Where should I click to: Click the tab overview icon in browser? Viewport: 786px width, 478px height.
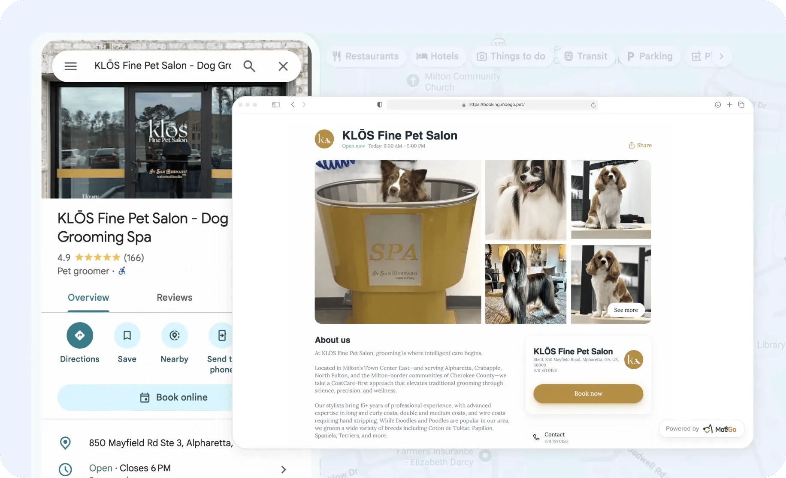click(x=741, y=105)
